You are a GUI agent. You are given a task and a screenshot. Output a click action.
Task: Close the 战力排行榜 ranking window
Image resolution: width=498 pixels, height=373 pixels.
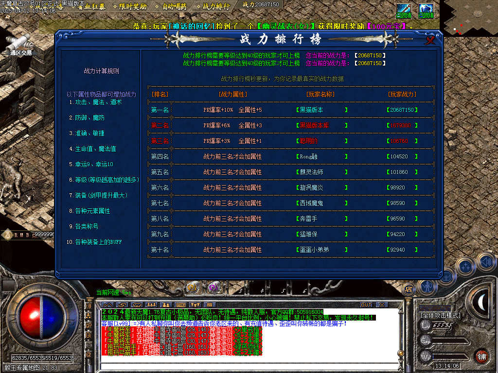[430, 40]
